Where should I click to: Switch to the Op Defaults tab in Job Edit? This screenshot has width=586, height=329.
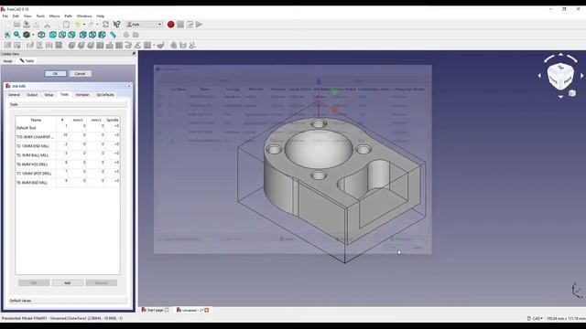point(105,95)
